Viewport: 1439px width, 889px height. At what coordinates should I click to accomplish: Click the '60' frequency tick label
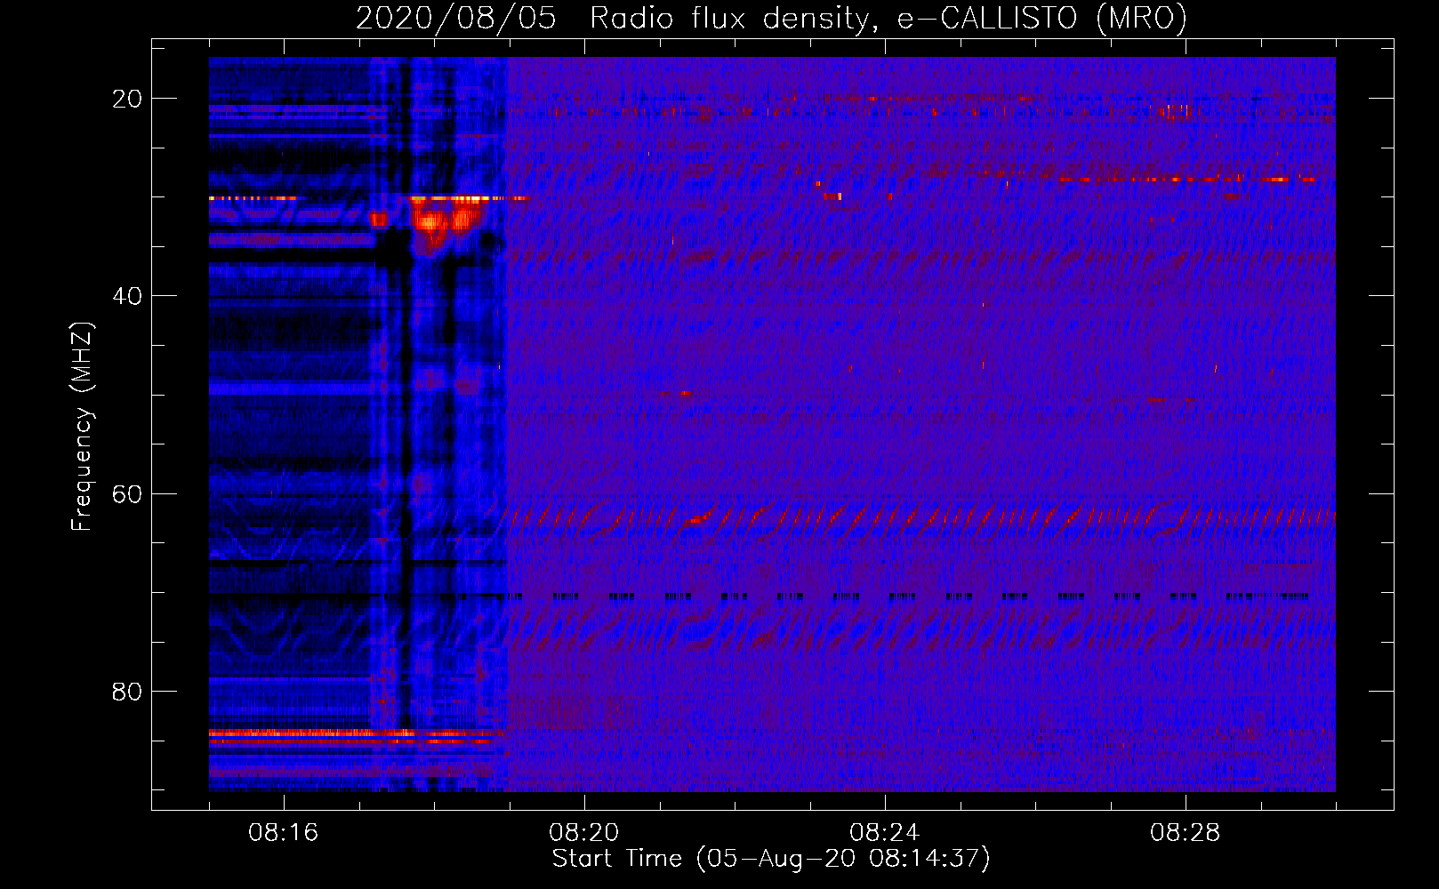[x=127, y=493]
